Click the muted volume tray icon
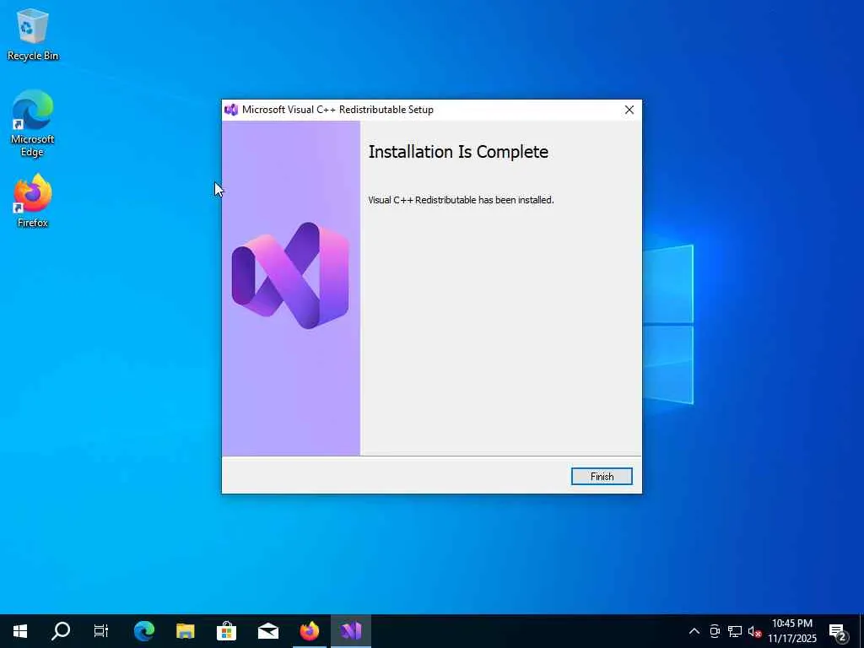The width and height of the screenshot is (864, 648). tap(755, 631)
